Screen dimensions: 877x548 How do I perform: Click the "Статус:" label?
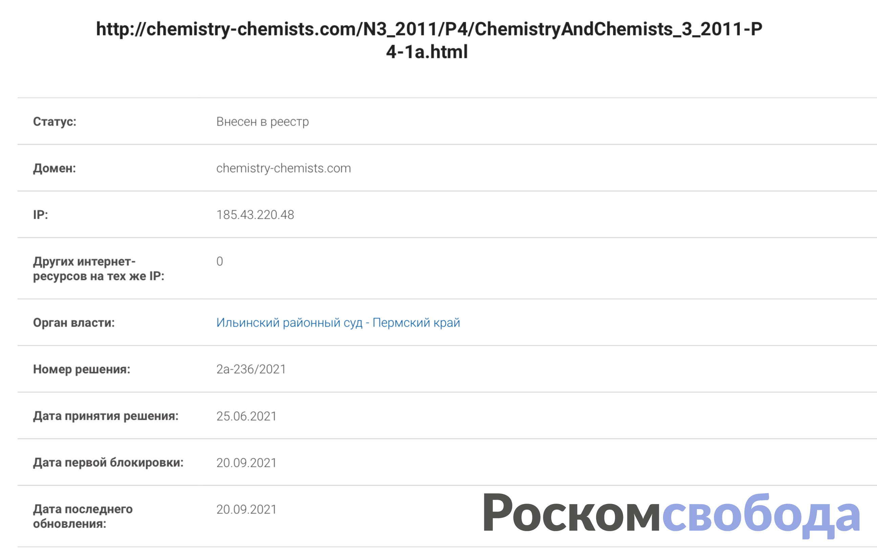tap(55, 122)
